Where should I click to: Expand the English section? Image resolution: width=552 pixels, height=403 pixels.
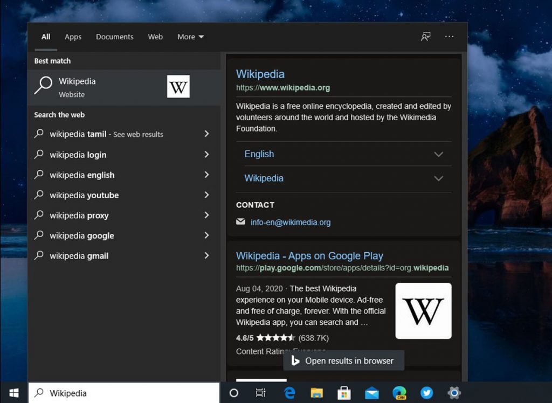(x=259, y=154)
